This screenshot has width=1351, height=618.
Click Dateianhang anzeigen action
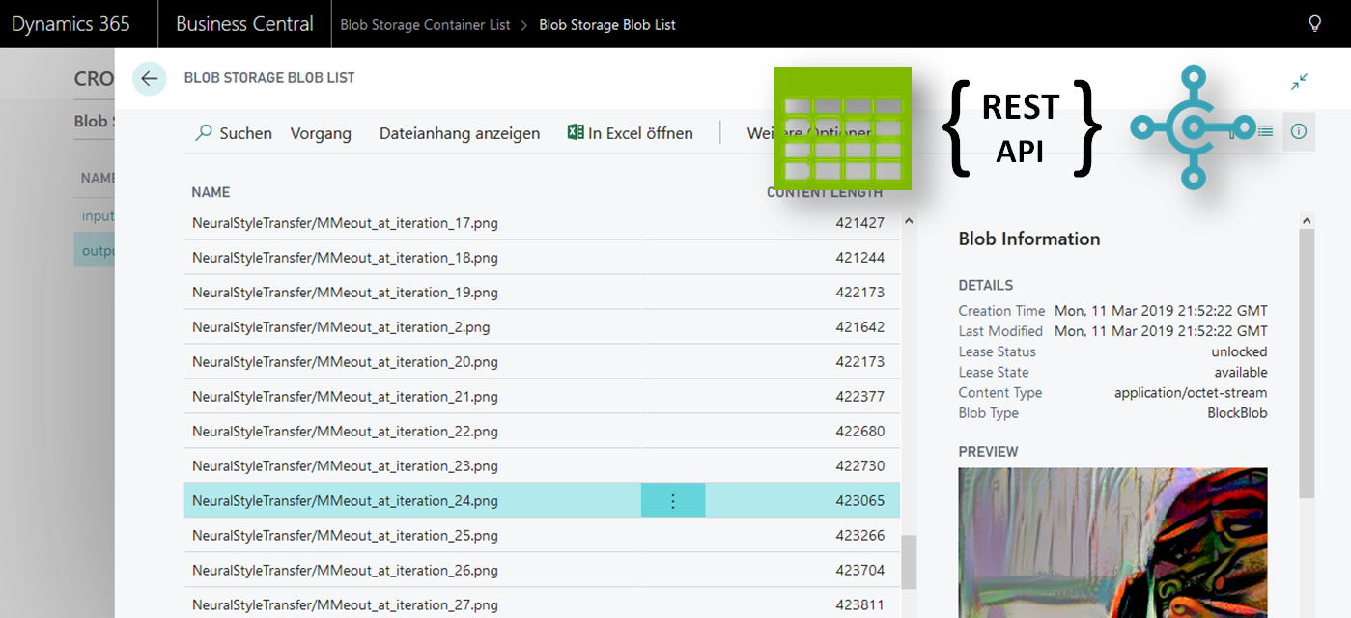[x=460, y=133]
